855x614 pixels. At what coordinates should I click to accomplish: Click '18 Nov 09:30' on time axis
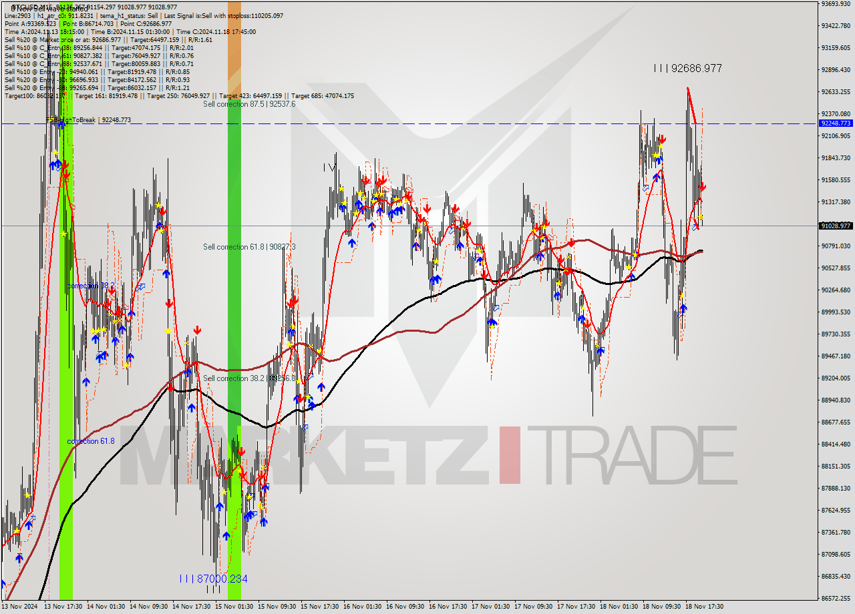(x=662, y=607)
